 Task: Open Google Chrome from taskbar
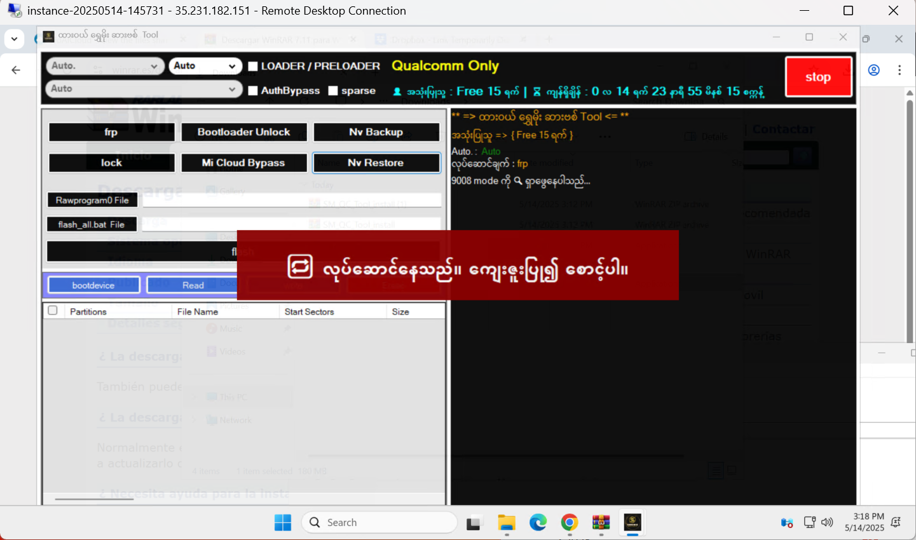click(x=570, y=522)
